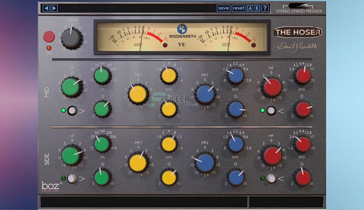The image size is (364, 210).
Task: Toggle the Stereo/Linked/Mid-Side mode switch
Action: point(298,6)
